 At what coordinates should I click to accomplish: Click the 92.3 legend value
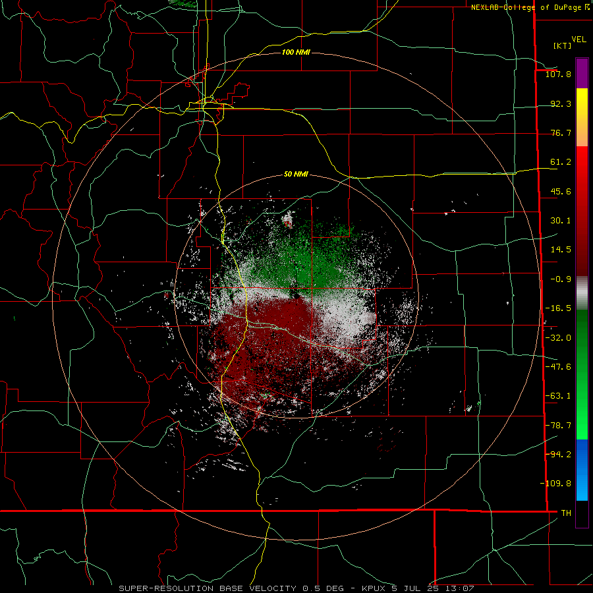coord(561,103)
